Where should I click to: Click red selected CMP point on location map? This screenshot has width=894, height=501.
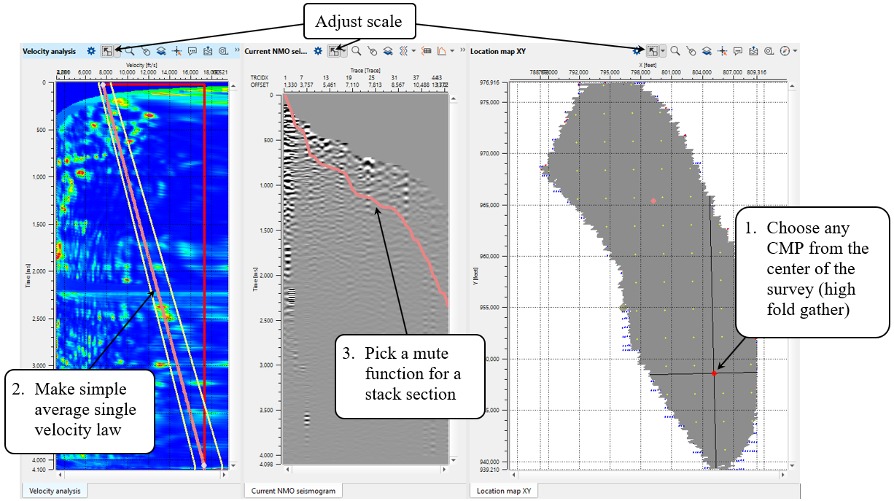[x=714, y=373]
